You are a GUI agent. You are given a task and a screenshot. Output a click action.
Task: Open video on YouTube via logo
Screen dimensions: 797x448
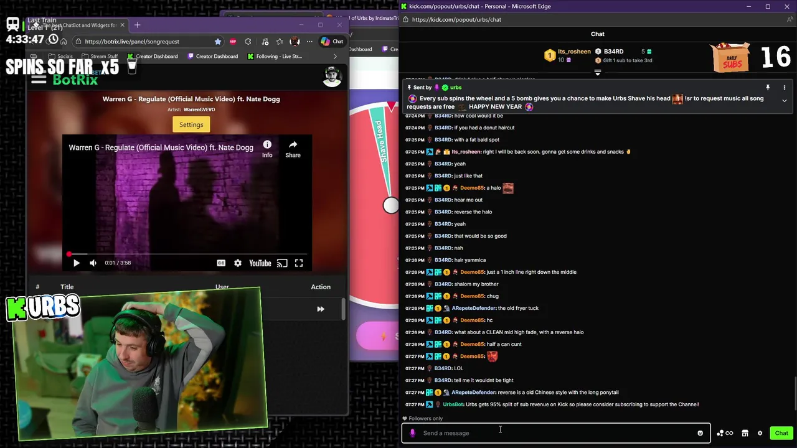pos(260,263)
